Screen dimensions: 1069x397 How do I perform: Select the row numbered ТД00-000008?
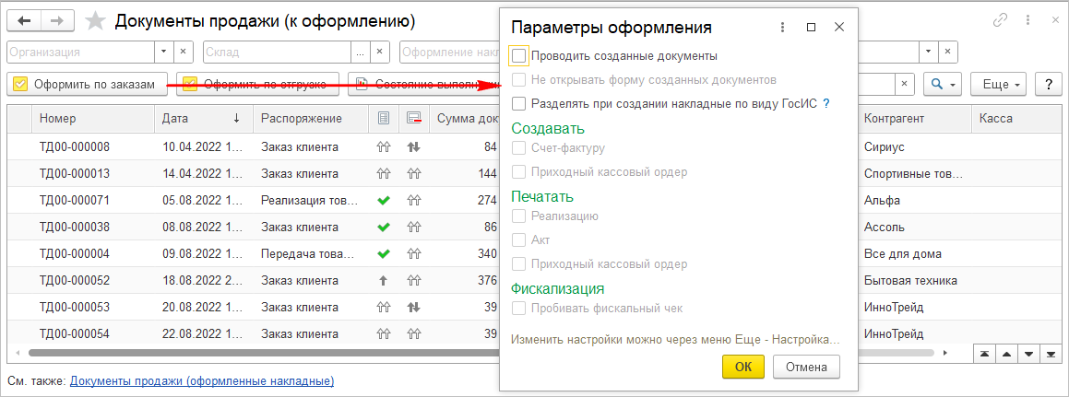pyautogui.click(x=75, y=146)
